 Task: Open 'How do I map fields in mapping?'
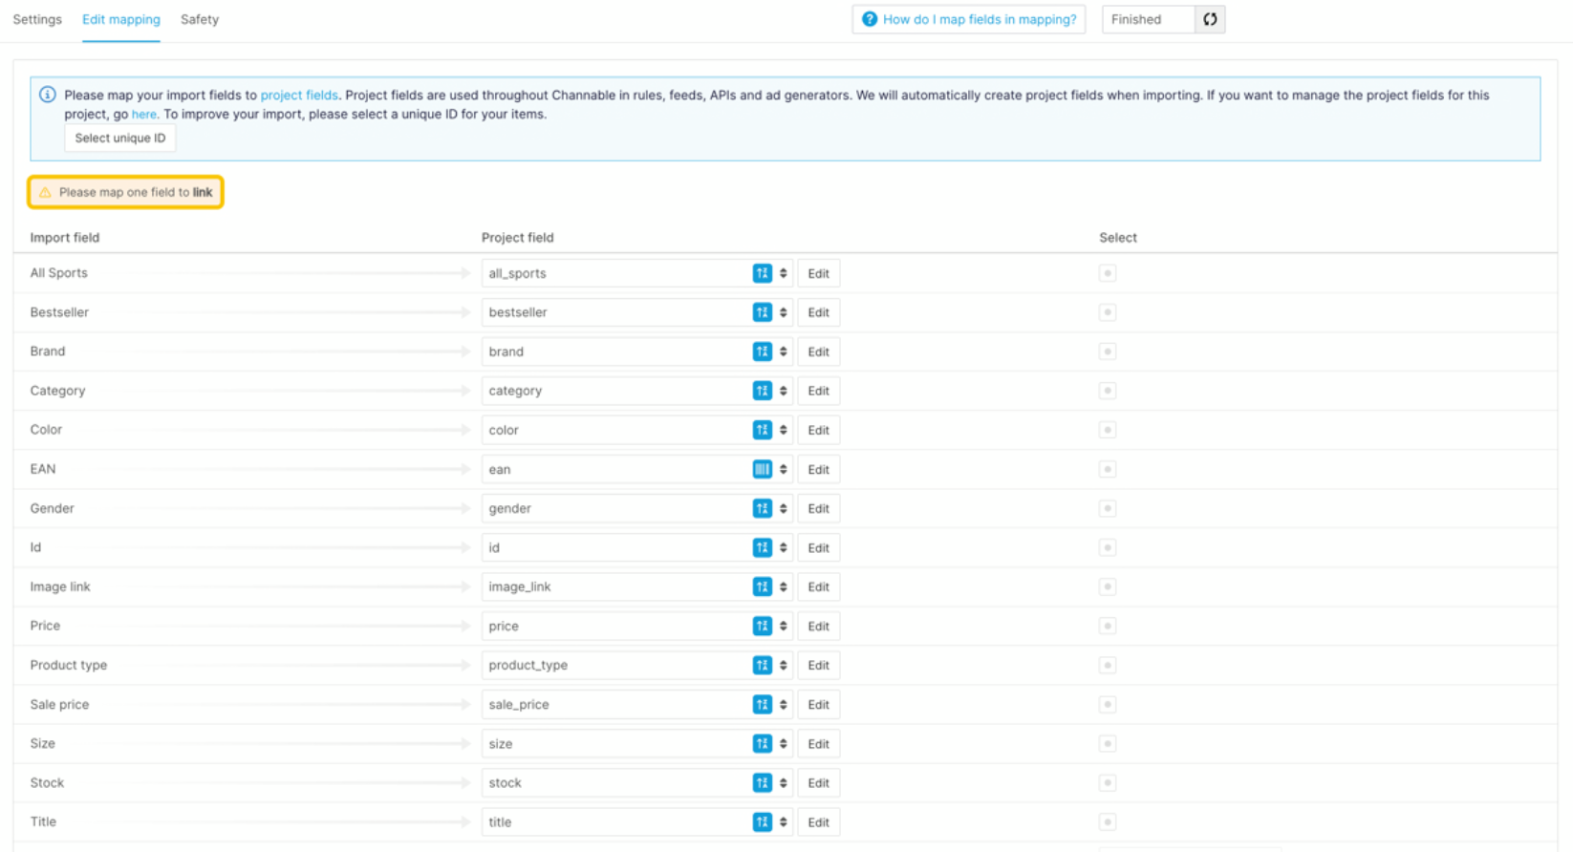[969, 19]
